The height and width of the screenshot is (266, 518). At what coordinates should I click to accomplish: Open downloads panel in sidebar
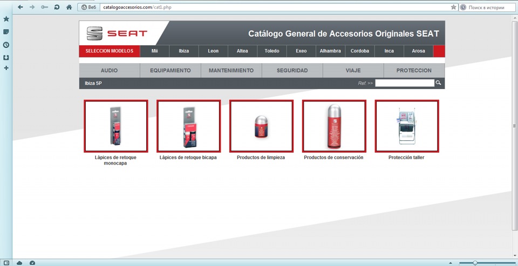[x=6, y=58]
